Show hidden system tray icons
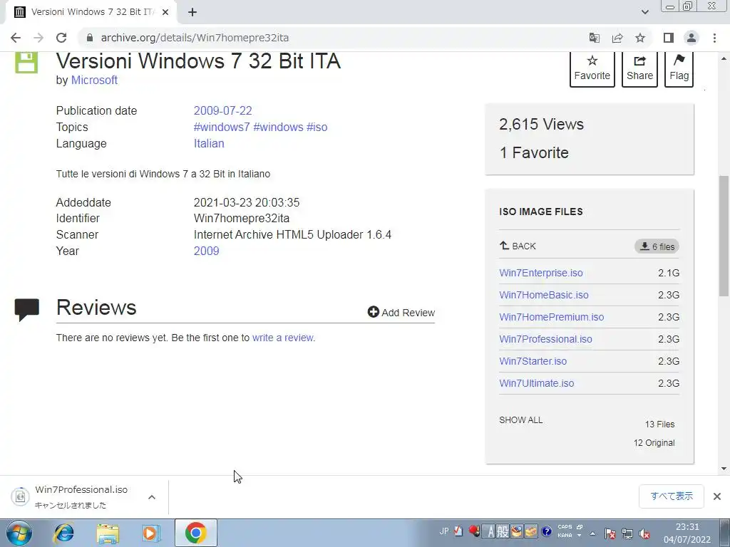The image size is (730, 547). tap(592, 533)
